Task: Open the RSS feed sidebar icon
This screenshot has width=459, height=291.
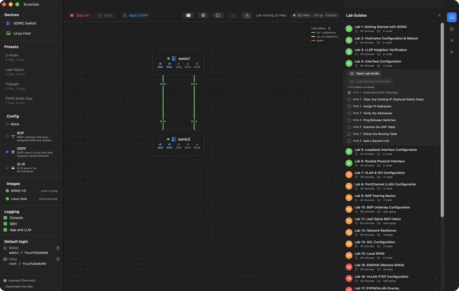Action: (x=452, y=52)
